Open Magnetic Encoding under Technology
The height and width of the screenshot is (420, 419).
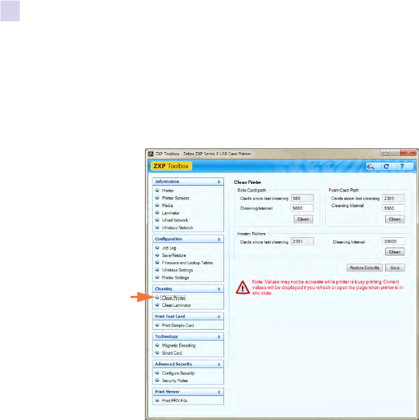click(179, 346)
